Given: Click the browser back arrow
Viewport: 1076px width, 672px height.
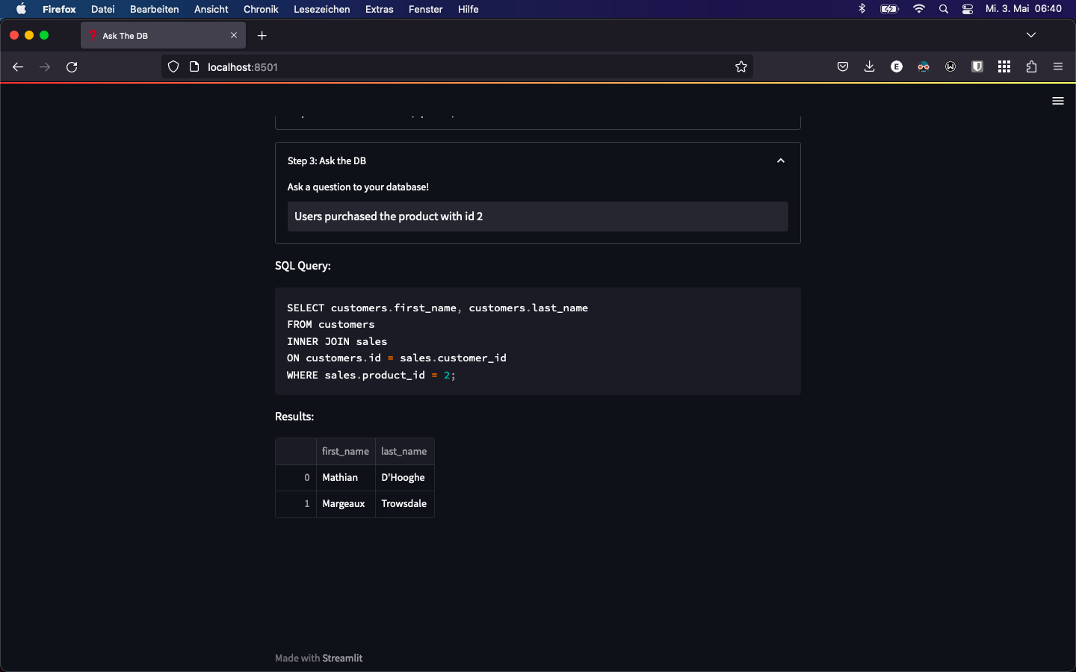Looking at the screenshot, I should click(x=18, y=67).
